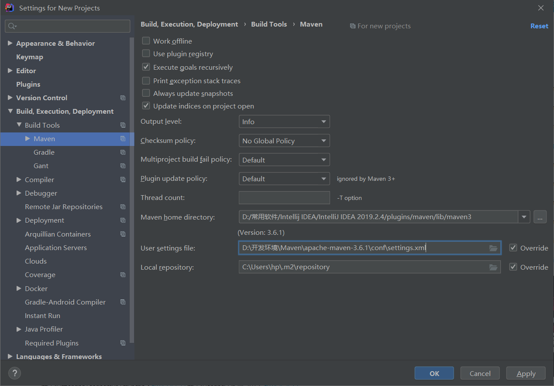Click the project-level icon beside Required Plugins
Screen dimensions: 554x386
click(123, 343)
